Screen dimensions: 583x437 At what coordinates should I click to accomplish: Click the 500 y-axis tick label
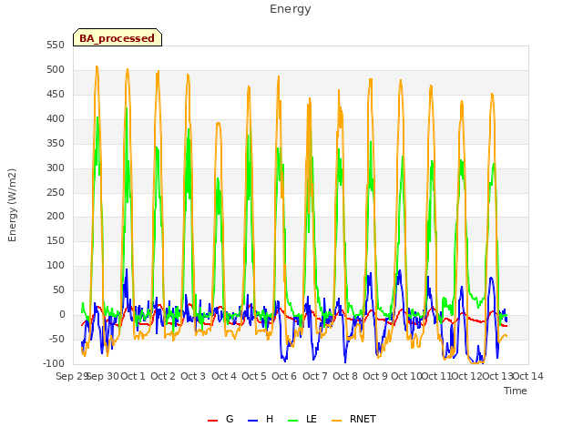(x=56, y=69)
